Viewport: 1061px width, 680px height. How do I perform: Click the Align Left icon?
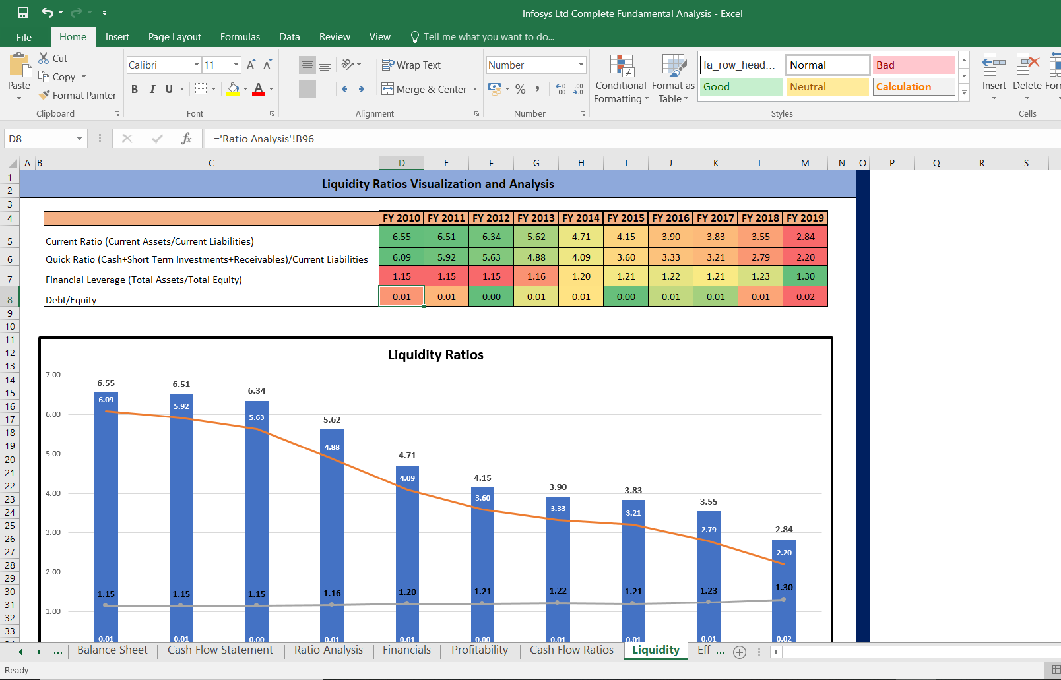coord(290,89)
